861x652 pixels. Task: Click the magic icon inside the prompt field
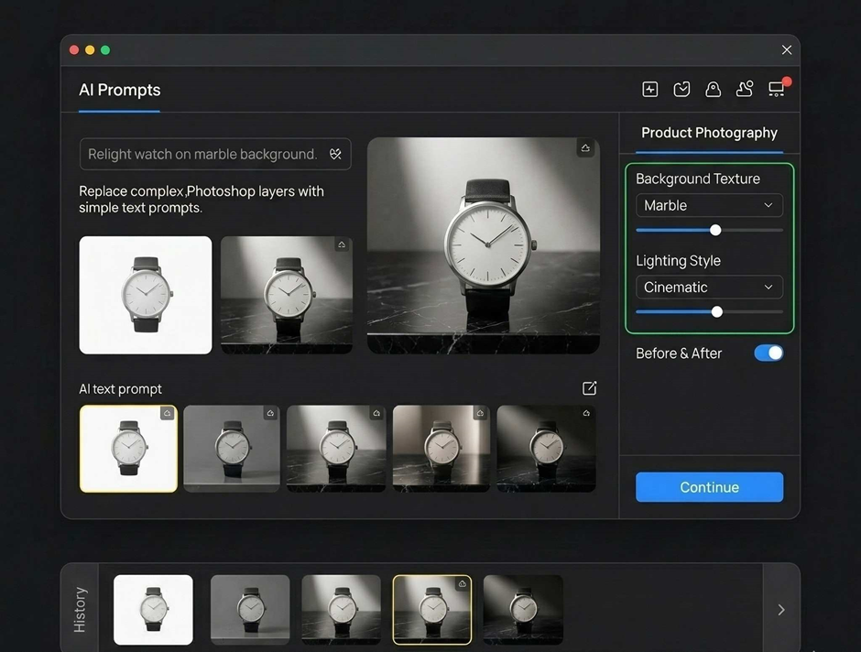click(x=336, y=154)
